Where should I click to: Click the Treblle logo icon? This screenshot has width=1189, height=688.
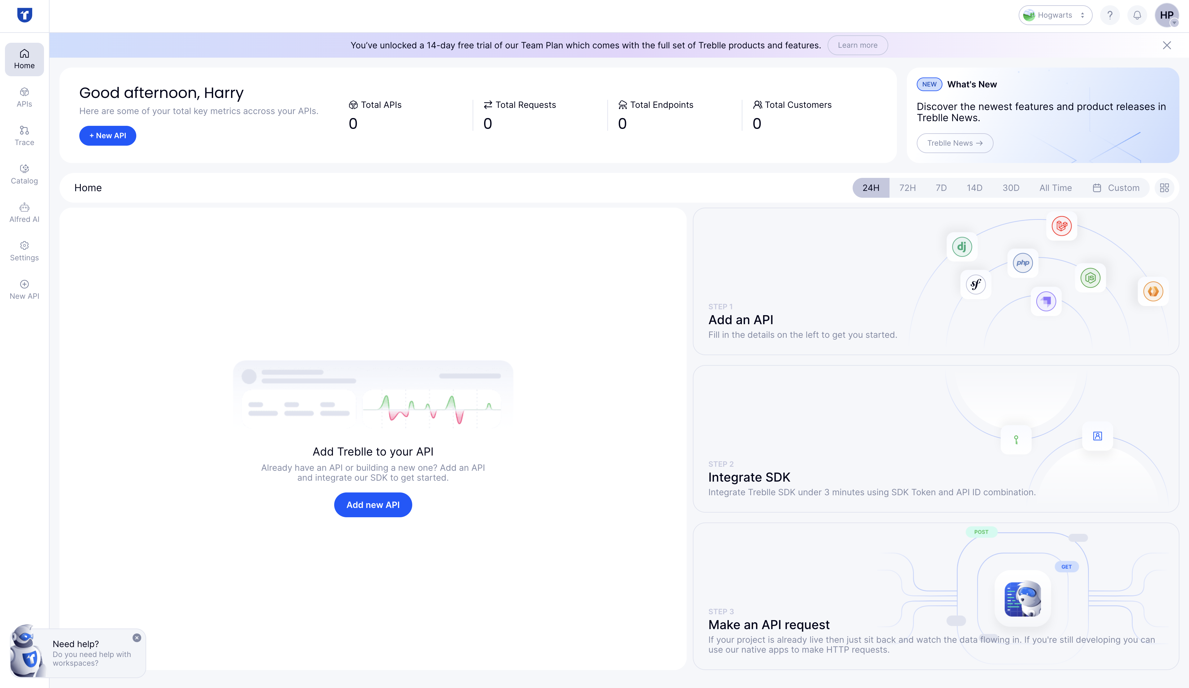point(24,15)
